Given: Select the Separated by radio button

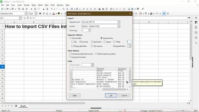Looking at the screenshot, I should [101, 38].
